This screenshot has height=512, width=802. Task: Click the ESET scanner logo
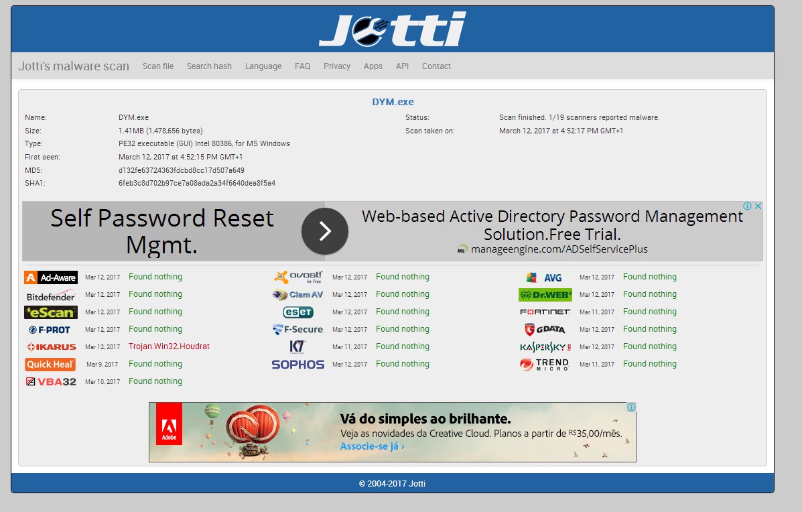coord(298,312)
